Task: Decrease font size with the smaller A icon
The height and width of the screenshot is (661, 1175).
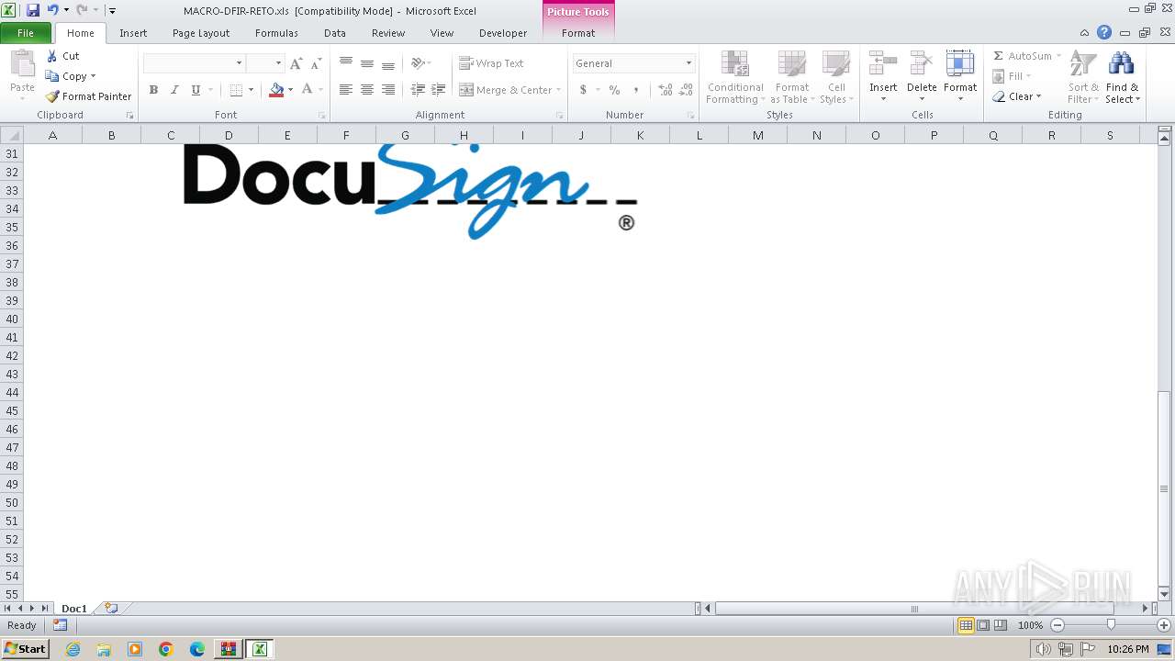Action: [316, 63]
